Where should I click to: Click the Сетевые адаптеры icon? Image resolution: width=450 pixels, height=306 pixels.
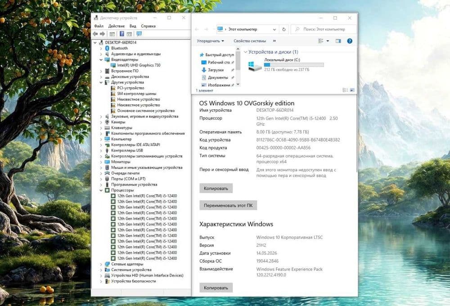pyautogui.click(x=108, y=264)
